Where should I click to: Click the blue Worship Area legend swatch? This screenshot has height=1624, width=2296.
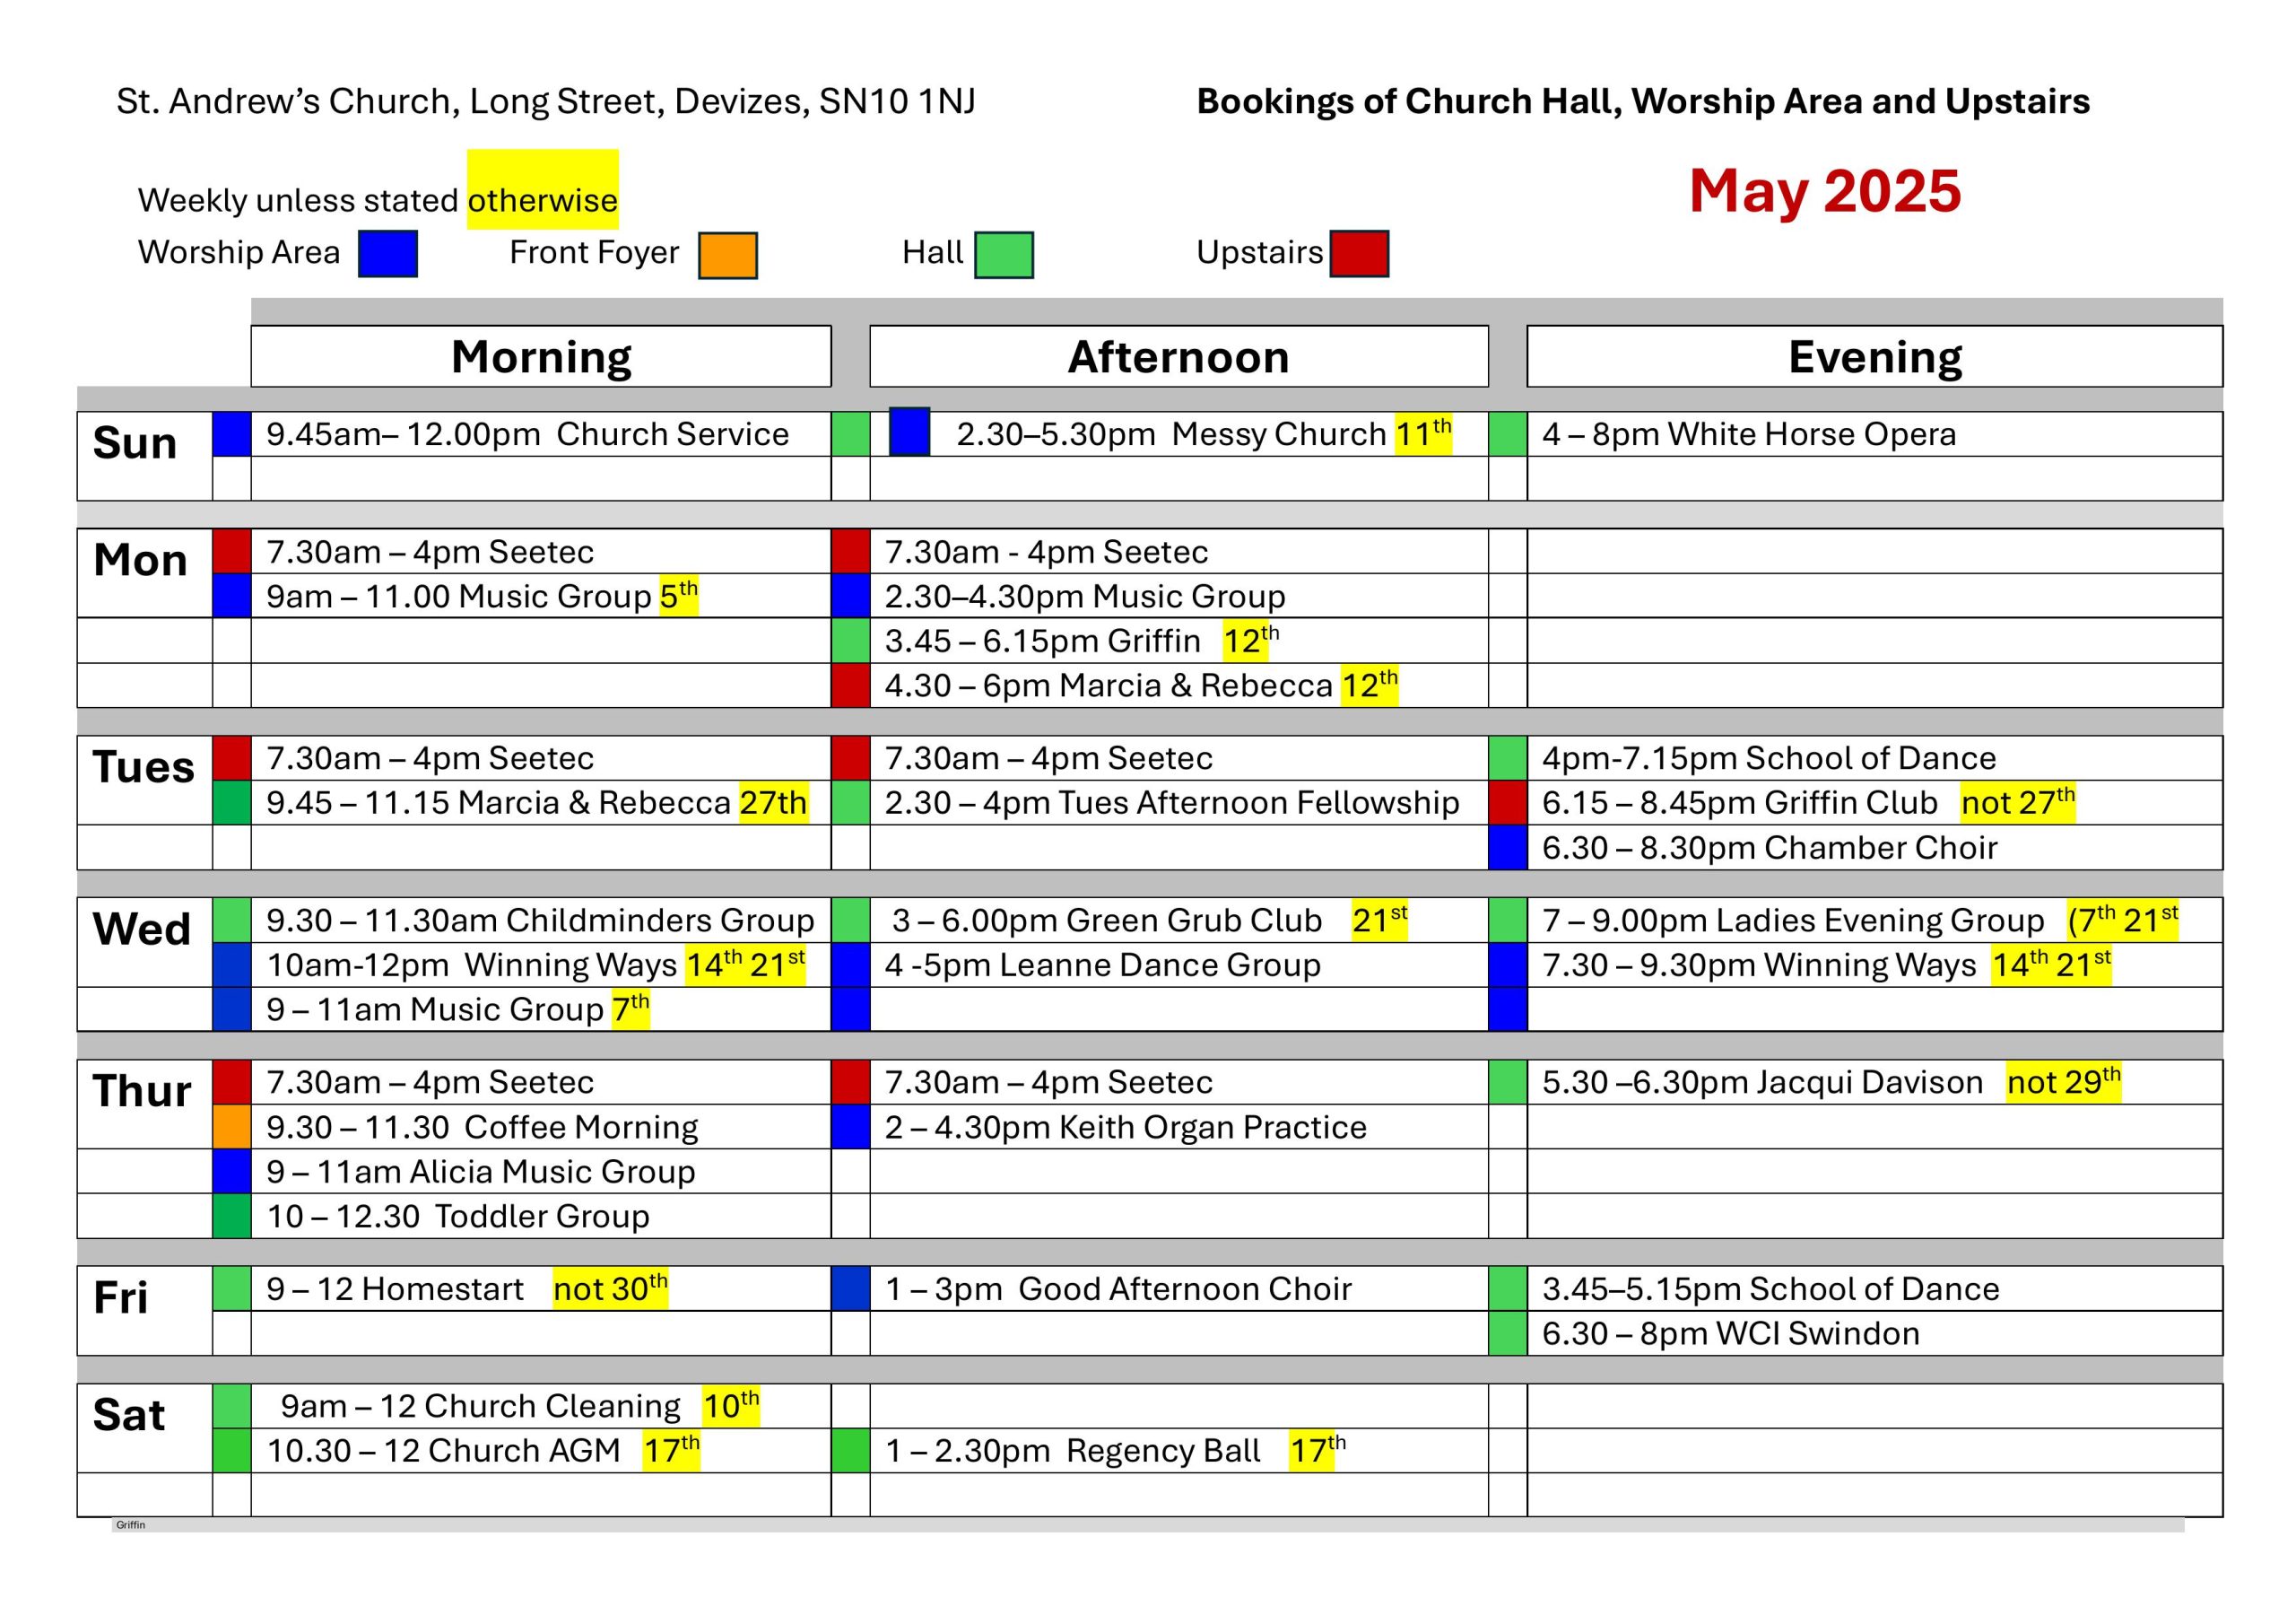388,254
